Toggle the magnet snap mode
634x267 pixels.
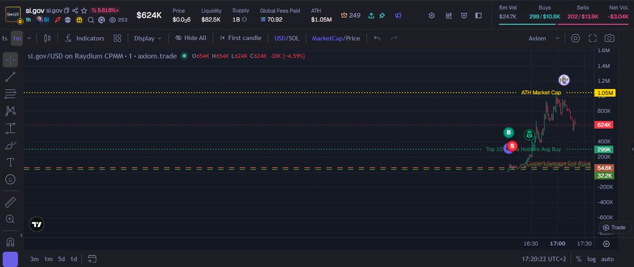(10, 242)
